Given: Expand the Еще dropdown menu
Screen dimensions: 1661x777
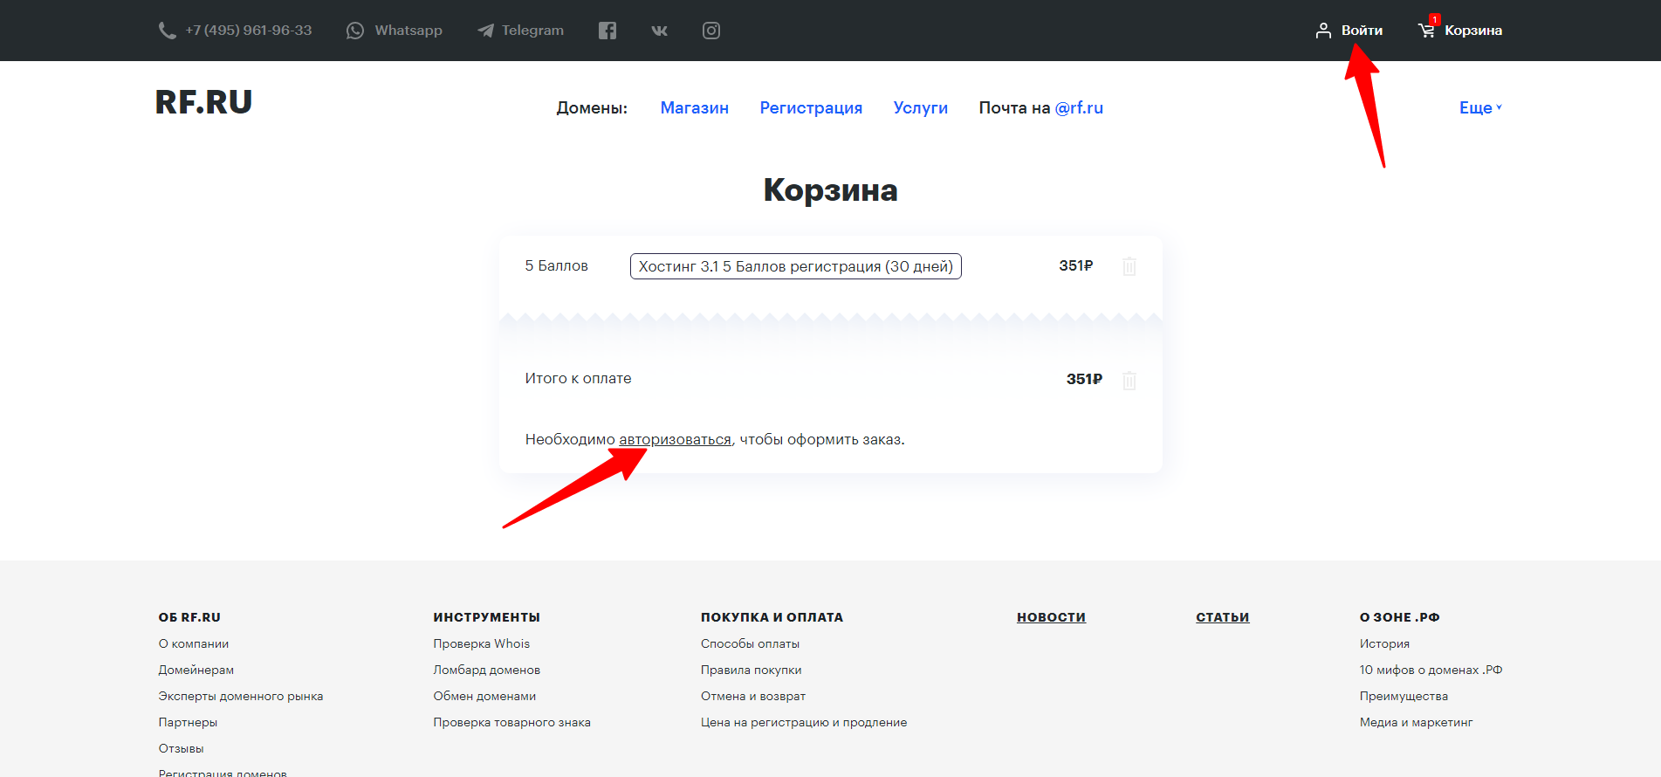Looking at the screenshot, I should 1479,107.
